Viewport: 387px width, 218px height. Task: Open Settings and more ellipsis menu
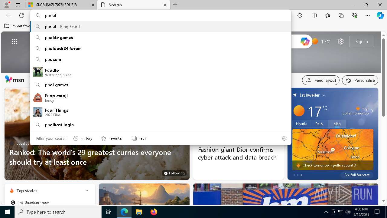coord(368,15)
